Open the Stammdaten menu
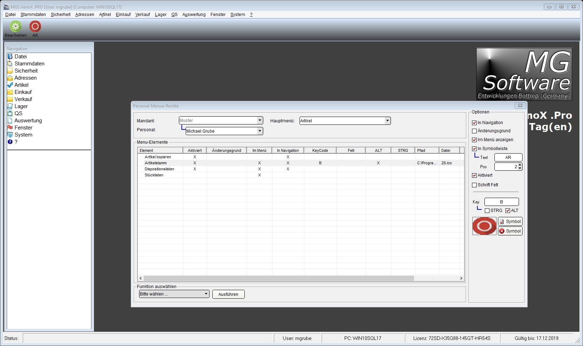 click(33, 15)
